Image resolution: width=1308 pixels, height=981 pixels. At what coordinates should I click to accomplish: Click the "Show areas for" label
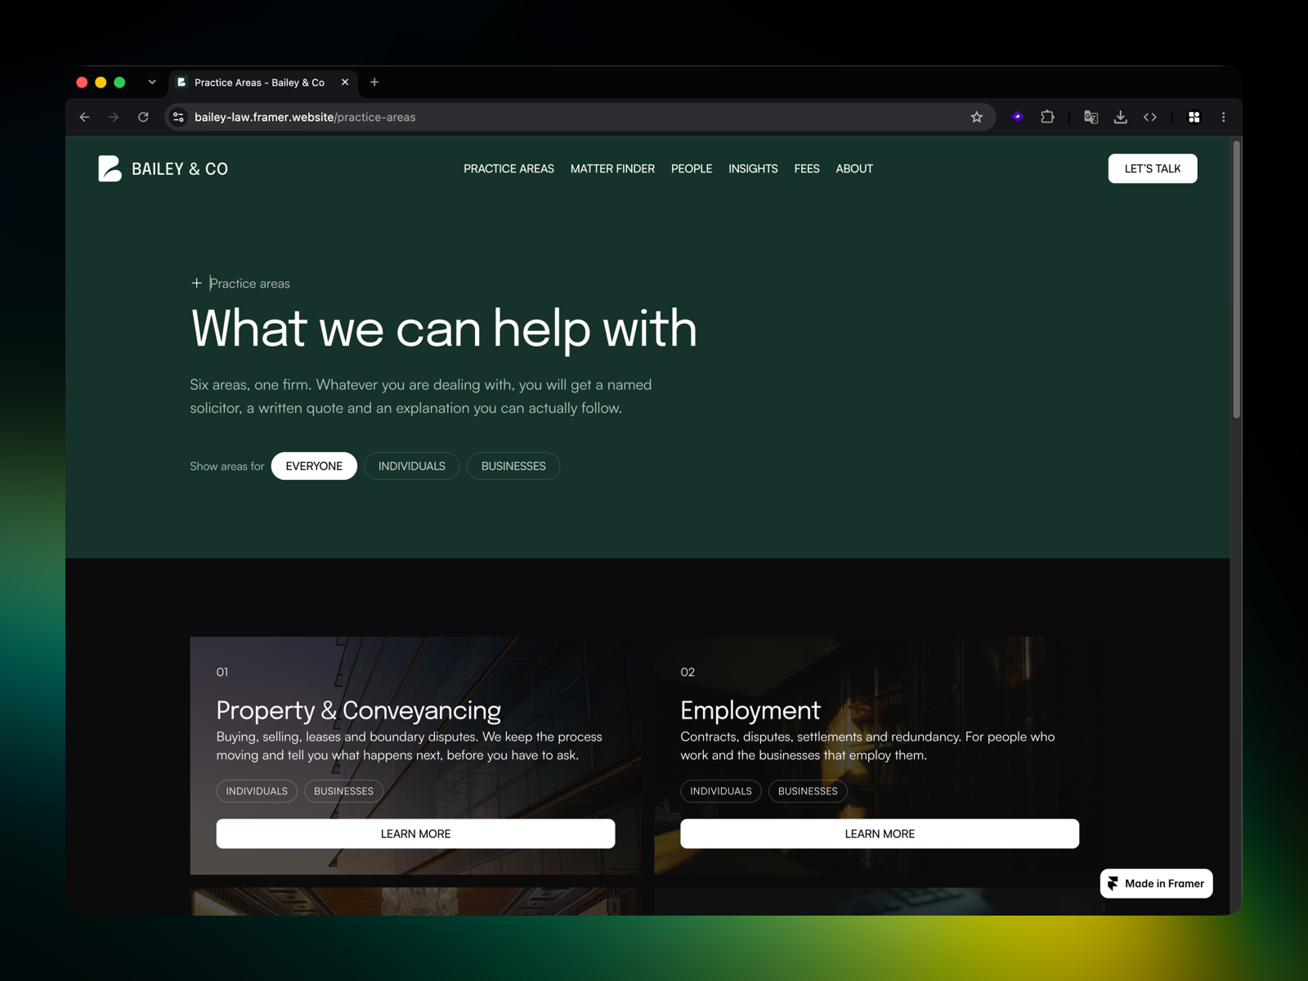point(227,466)
